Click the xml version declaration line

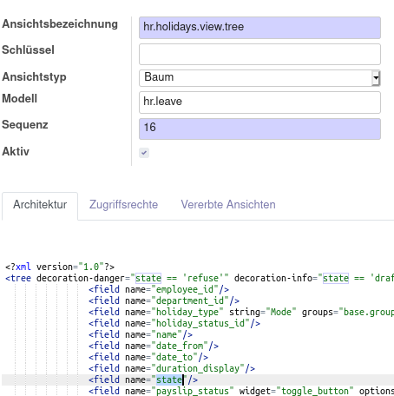coord(60,267)
